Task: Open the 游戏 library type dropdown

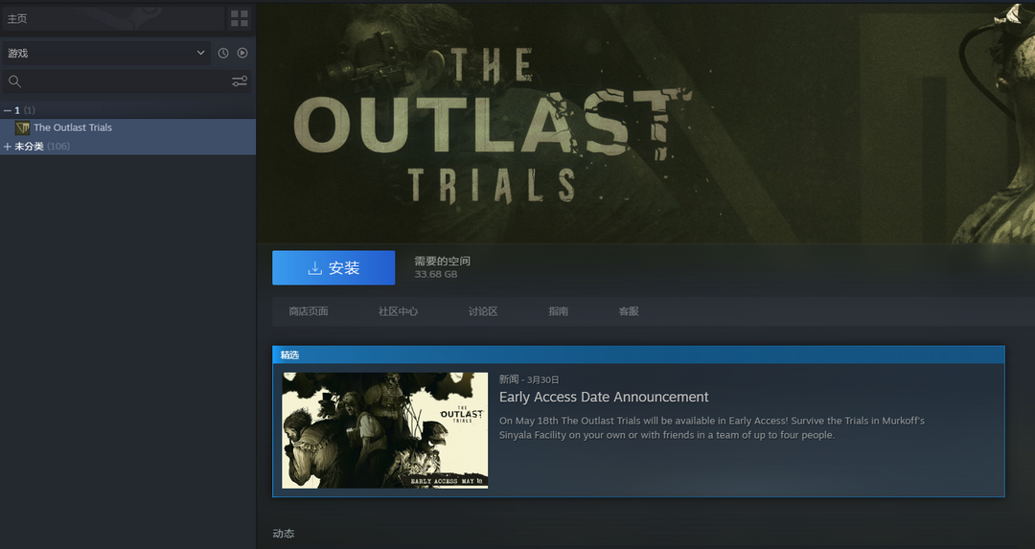Action: 105,54
